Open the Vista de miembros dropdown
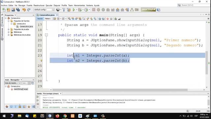The image size is (211, 119). point(13,83)
